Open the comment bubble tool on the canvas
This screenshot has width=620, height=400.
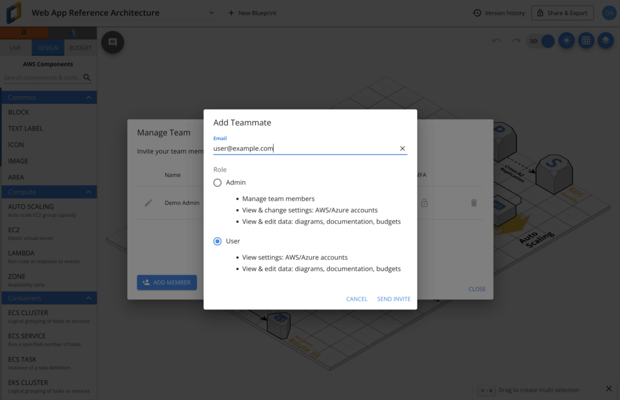click(x=113, y=42)
